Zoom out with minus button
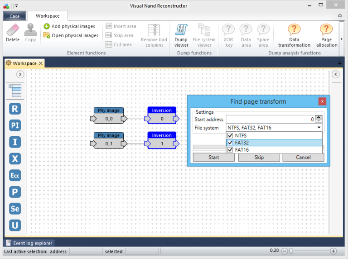 285,251
